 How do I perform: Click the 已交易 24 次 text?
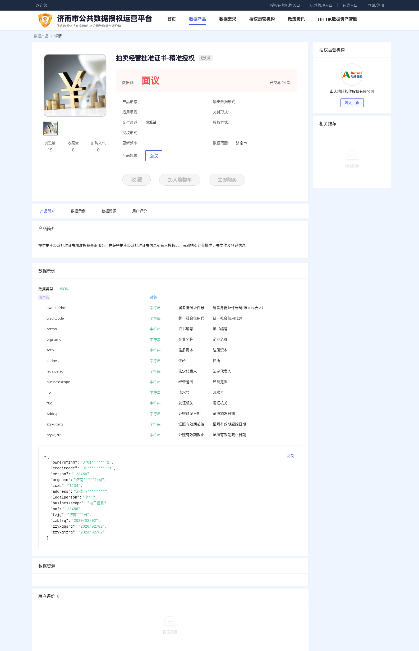[280, 83]
